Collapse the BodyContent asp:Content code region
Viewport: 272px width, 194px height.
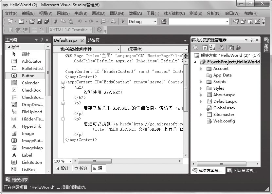point(63,82)
